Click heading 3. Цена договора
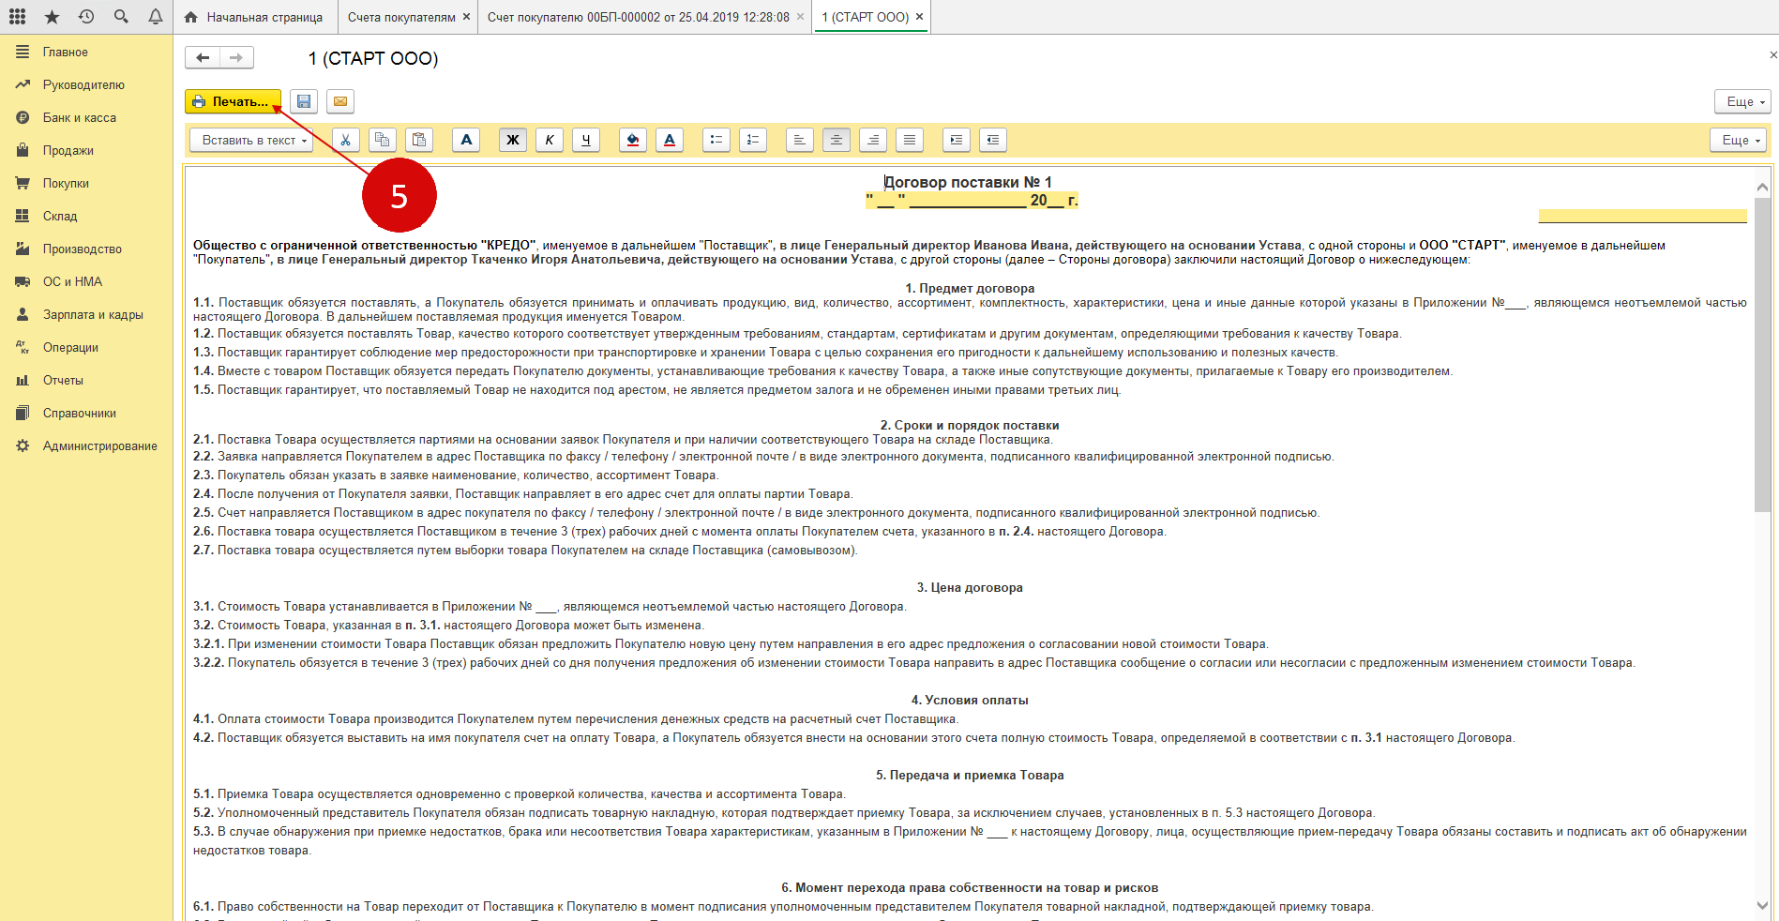 (x=970, y=588)
